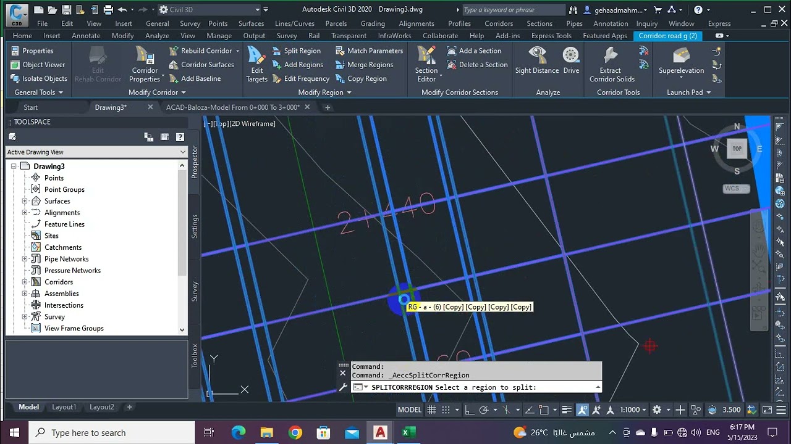The width and height of the screenshot is (791, 444).
Task: Click Isolate Objects in General Tools
Action: point(39,78)
